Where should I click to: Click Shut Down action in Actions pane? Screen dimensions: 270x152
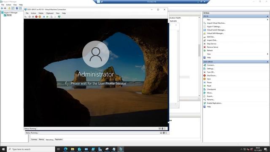pyautogui.click(x=212, y=76)
